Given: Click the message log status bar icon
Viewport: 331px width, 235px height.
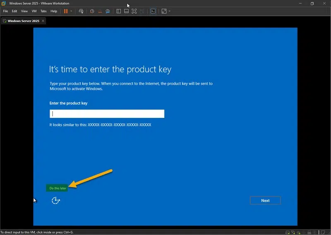Looking at the screenshot, I should click(x=323, y=232).
